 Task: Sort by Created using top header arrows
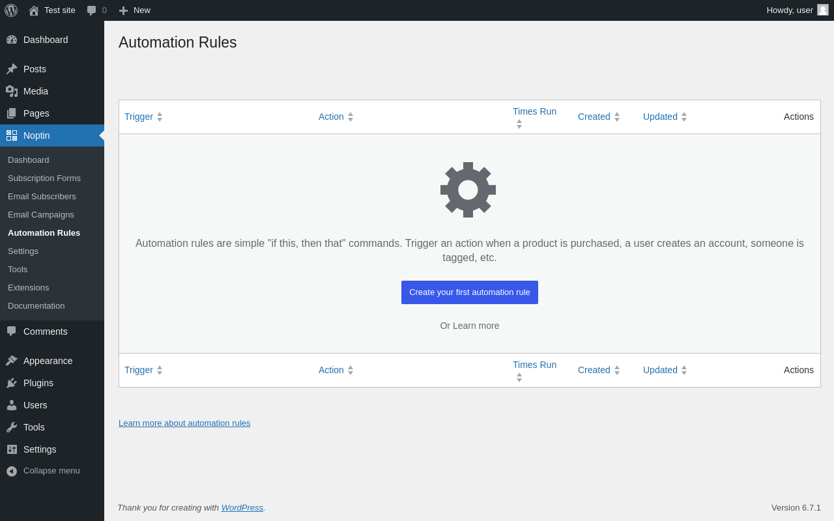point(617,117)
